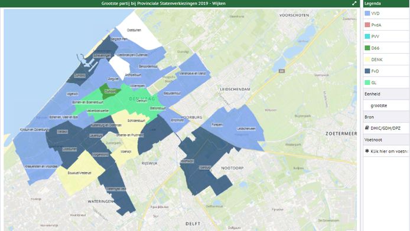This screenshot has width=410, height=231.
Task: Select the PvdA legend swatch
Action: click(367, 25)
